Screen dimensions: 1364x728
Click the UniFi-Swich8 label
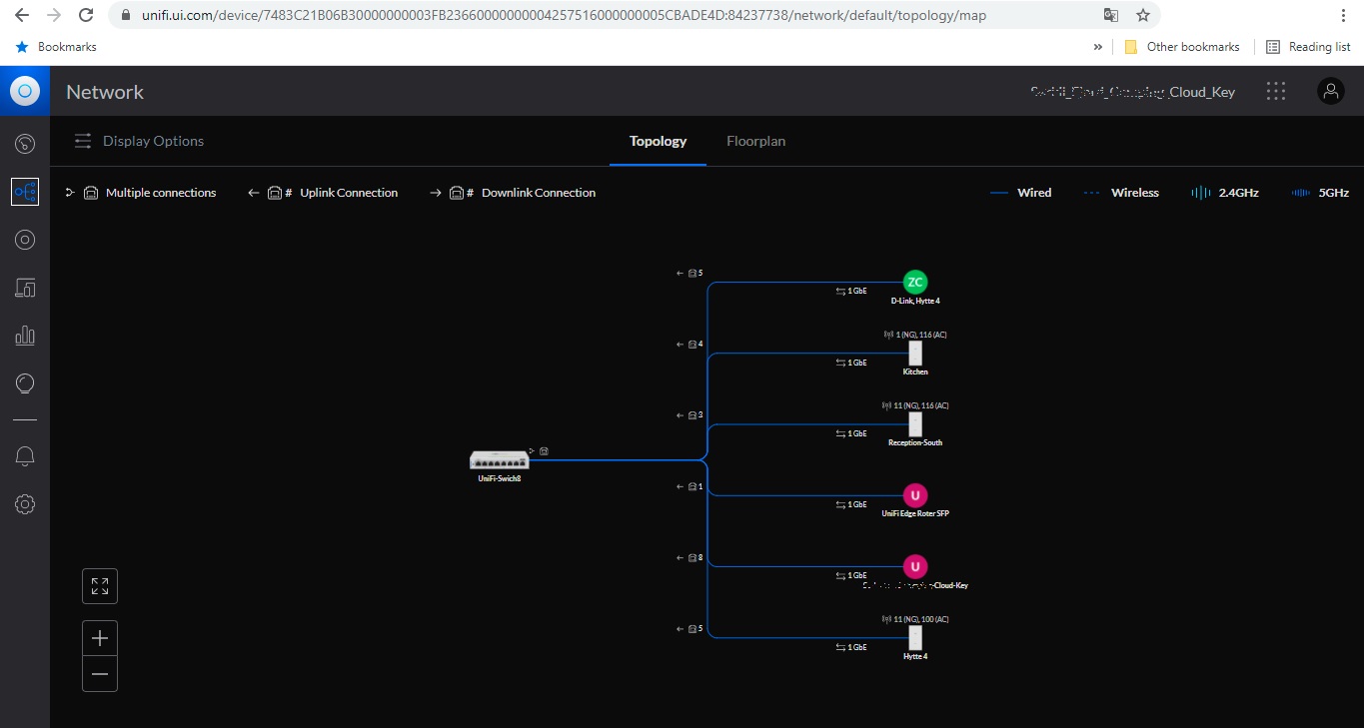(500, 478)
